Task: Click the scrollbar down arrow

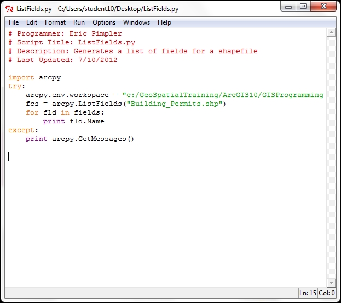Action: [331, 283]
